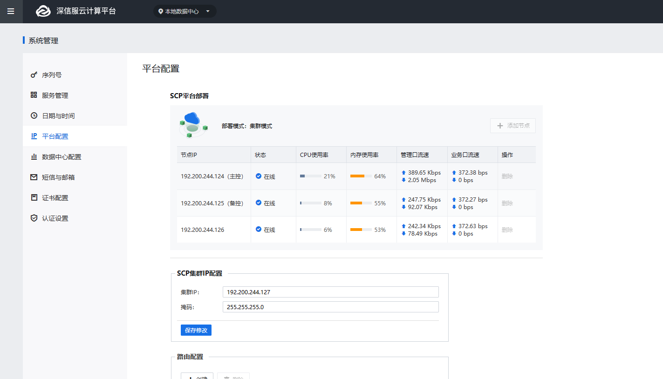Click the 深信服云计算平台 title text

click(x=86, y=11)
